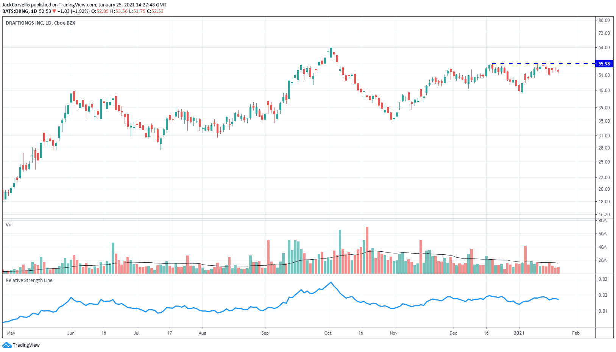
Task: Click the blue dashed resistance line
Action: [x=543, y=64]
